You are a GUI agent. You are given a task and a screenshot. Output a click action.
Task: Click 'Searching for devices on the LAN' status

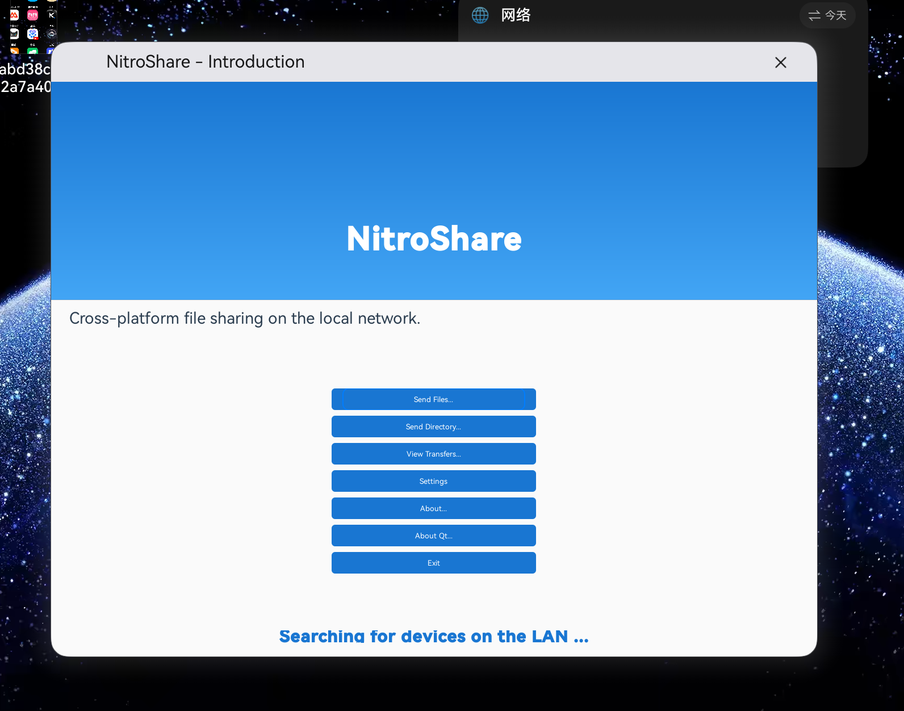point(434,636)
